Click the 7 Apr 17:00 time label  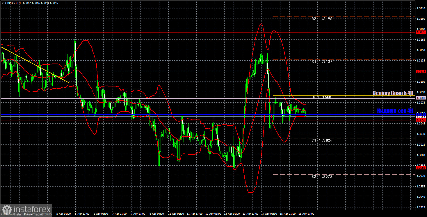(x=138, y=214)
